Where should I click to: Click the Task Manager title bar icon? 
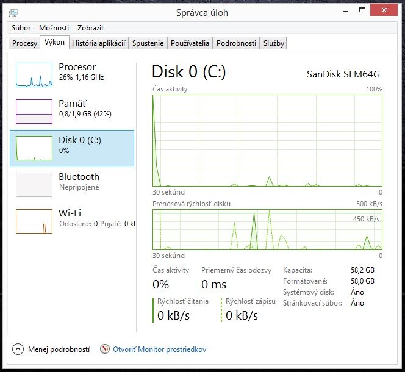(13, 13)
